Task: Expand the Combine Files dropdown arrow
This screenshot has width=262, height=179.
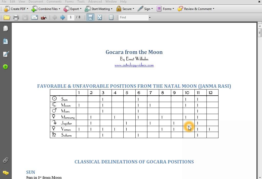Action: pyautogui.click(x=59, y=9)
